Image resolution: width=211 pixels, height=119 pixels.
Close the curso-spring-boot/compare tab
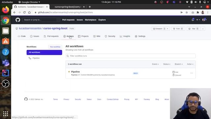(84, 7)
